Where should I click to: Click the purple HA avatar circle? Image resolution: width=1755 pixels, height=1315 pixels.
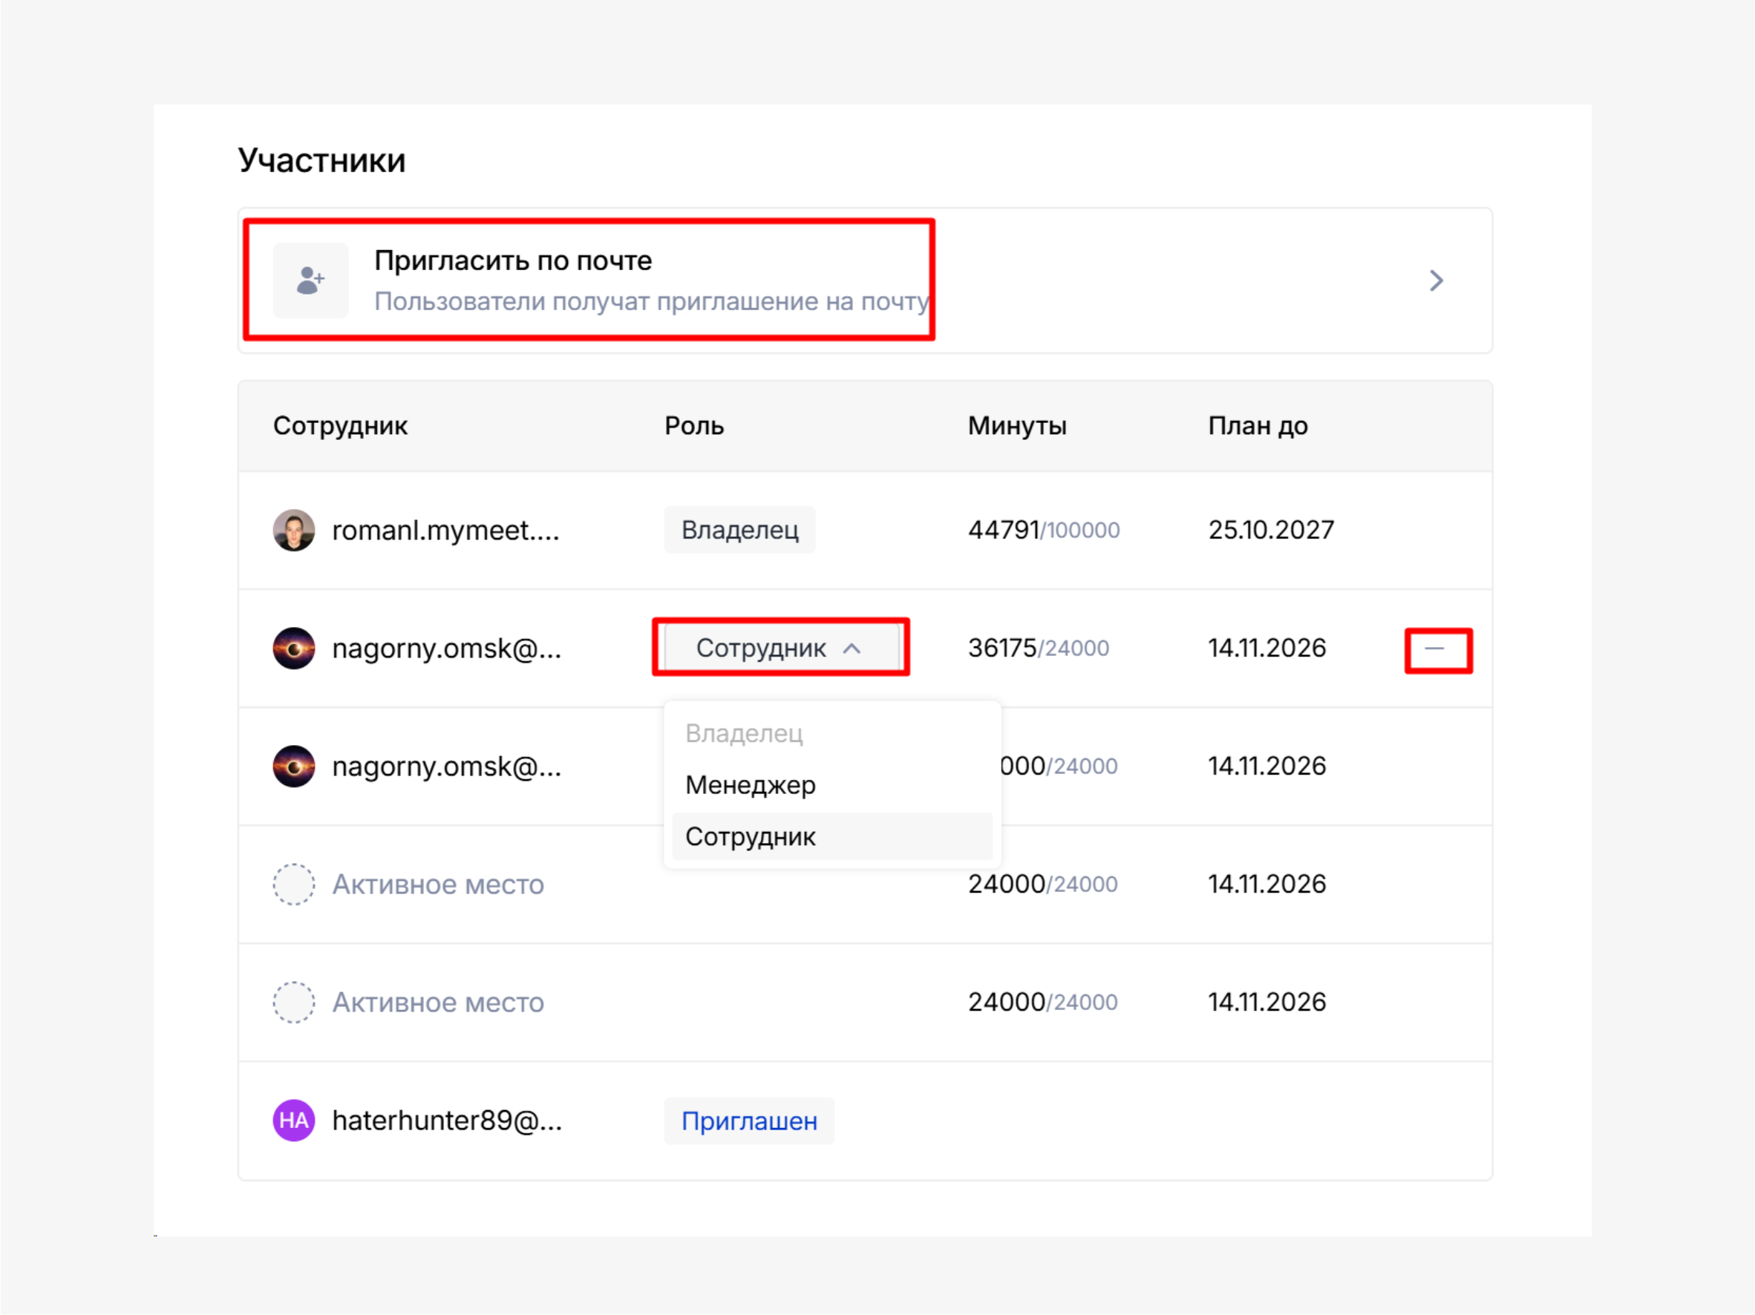pos(293,1121)
